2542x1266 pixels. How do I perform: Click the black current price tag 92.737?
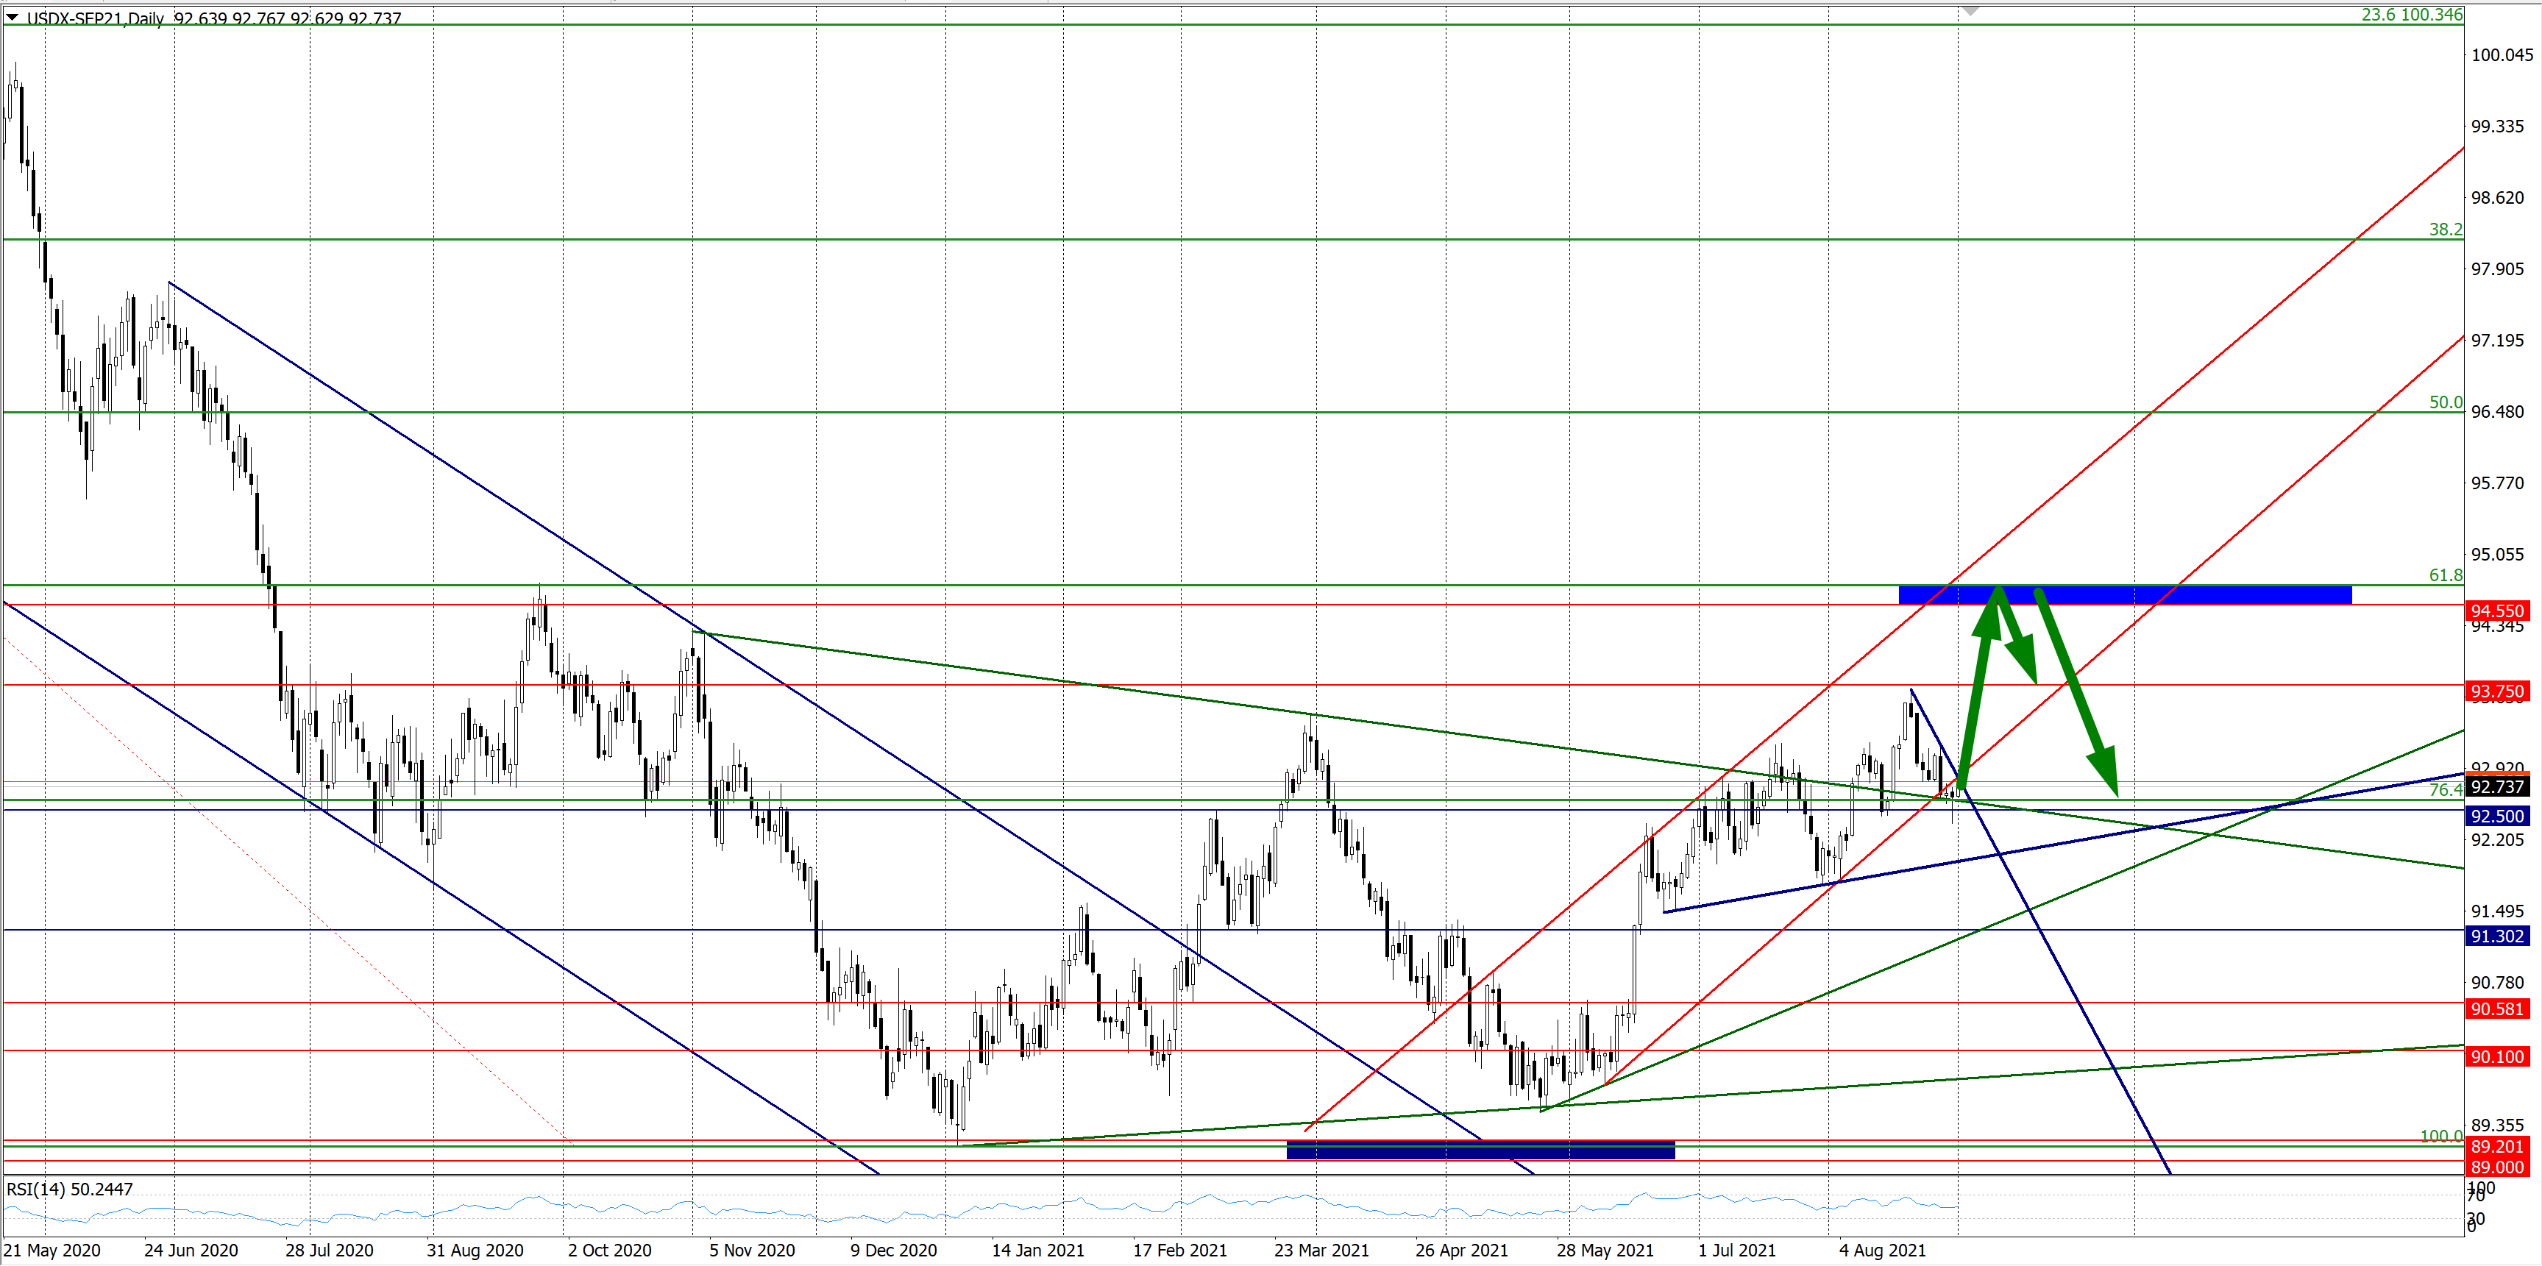[x=2496, y=786]
